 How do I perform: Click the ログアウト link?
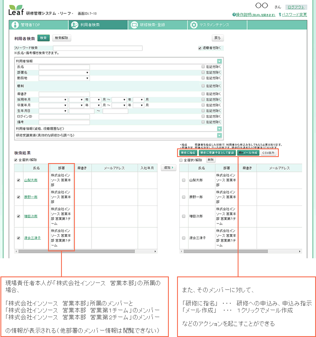pos(296,7)
